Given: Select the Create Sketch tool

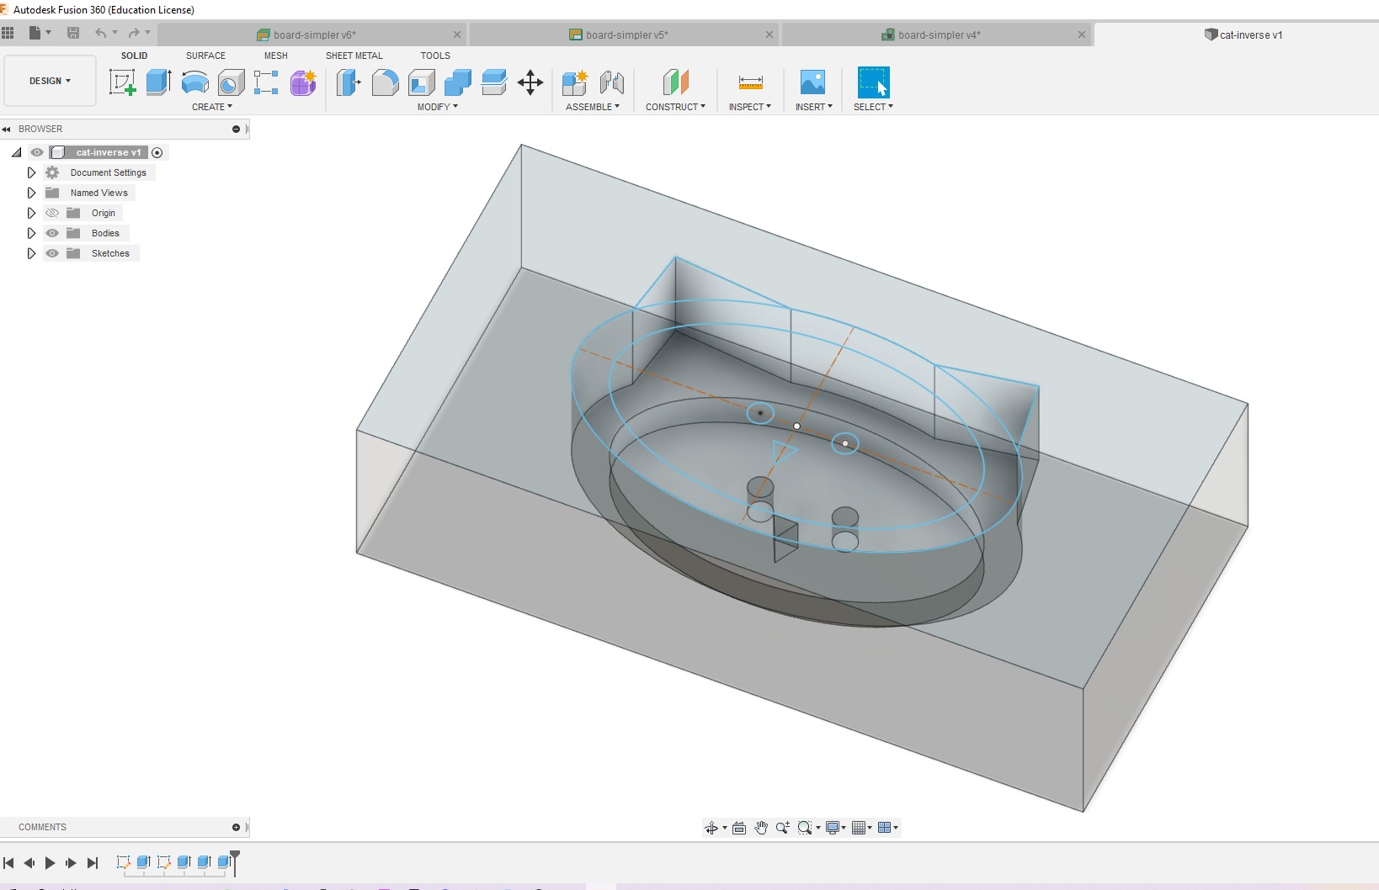Looking at the screenshot, I should [x=123, y=82].
